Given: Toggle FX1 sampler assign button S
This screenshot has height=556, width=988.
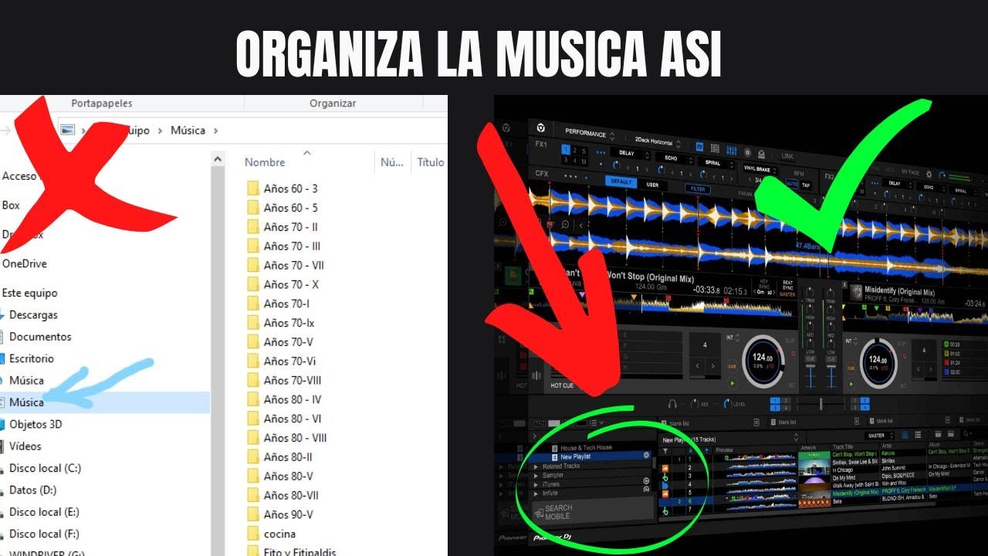Looking at the screenshot, I should (x=584, y=151).
